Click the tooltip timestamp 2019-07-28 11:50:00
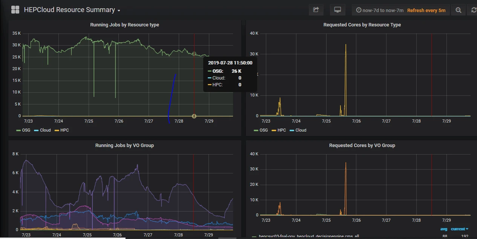Screen dimensions: 477x239 pos(230,63)
